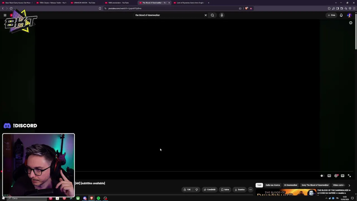Go back in the browser

3,8
